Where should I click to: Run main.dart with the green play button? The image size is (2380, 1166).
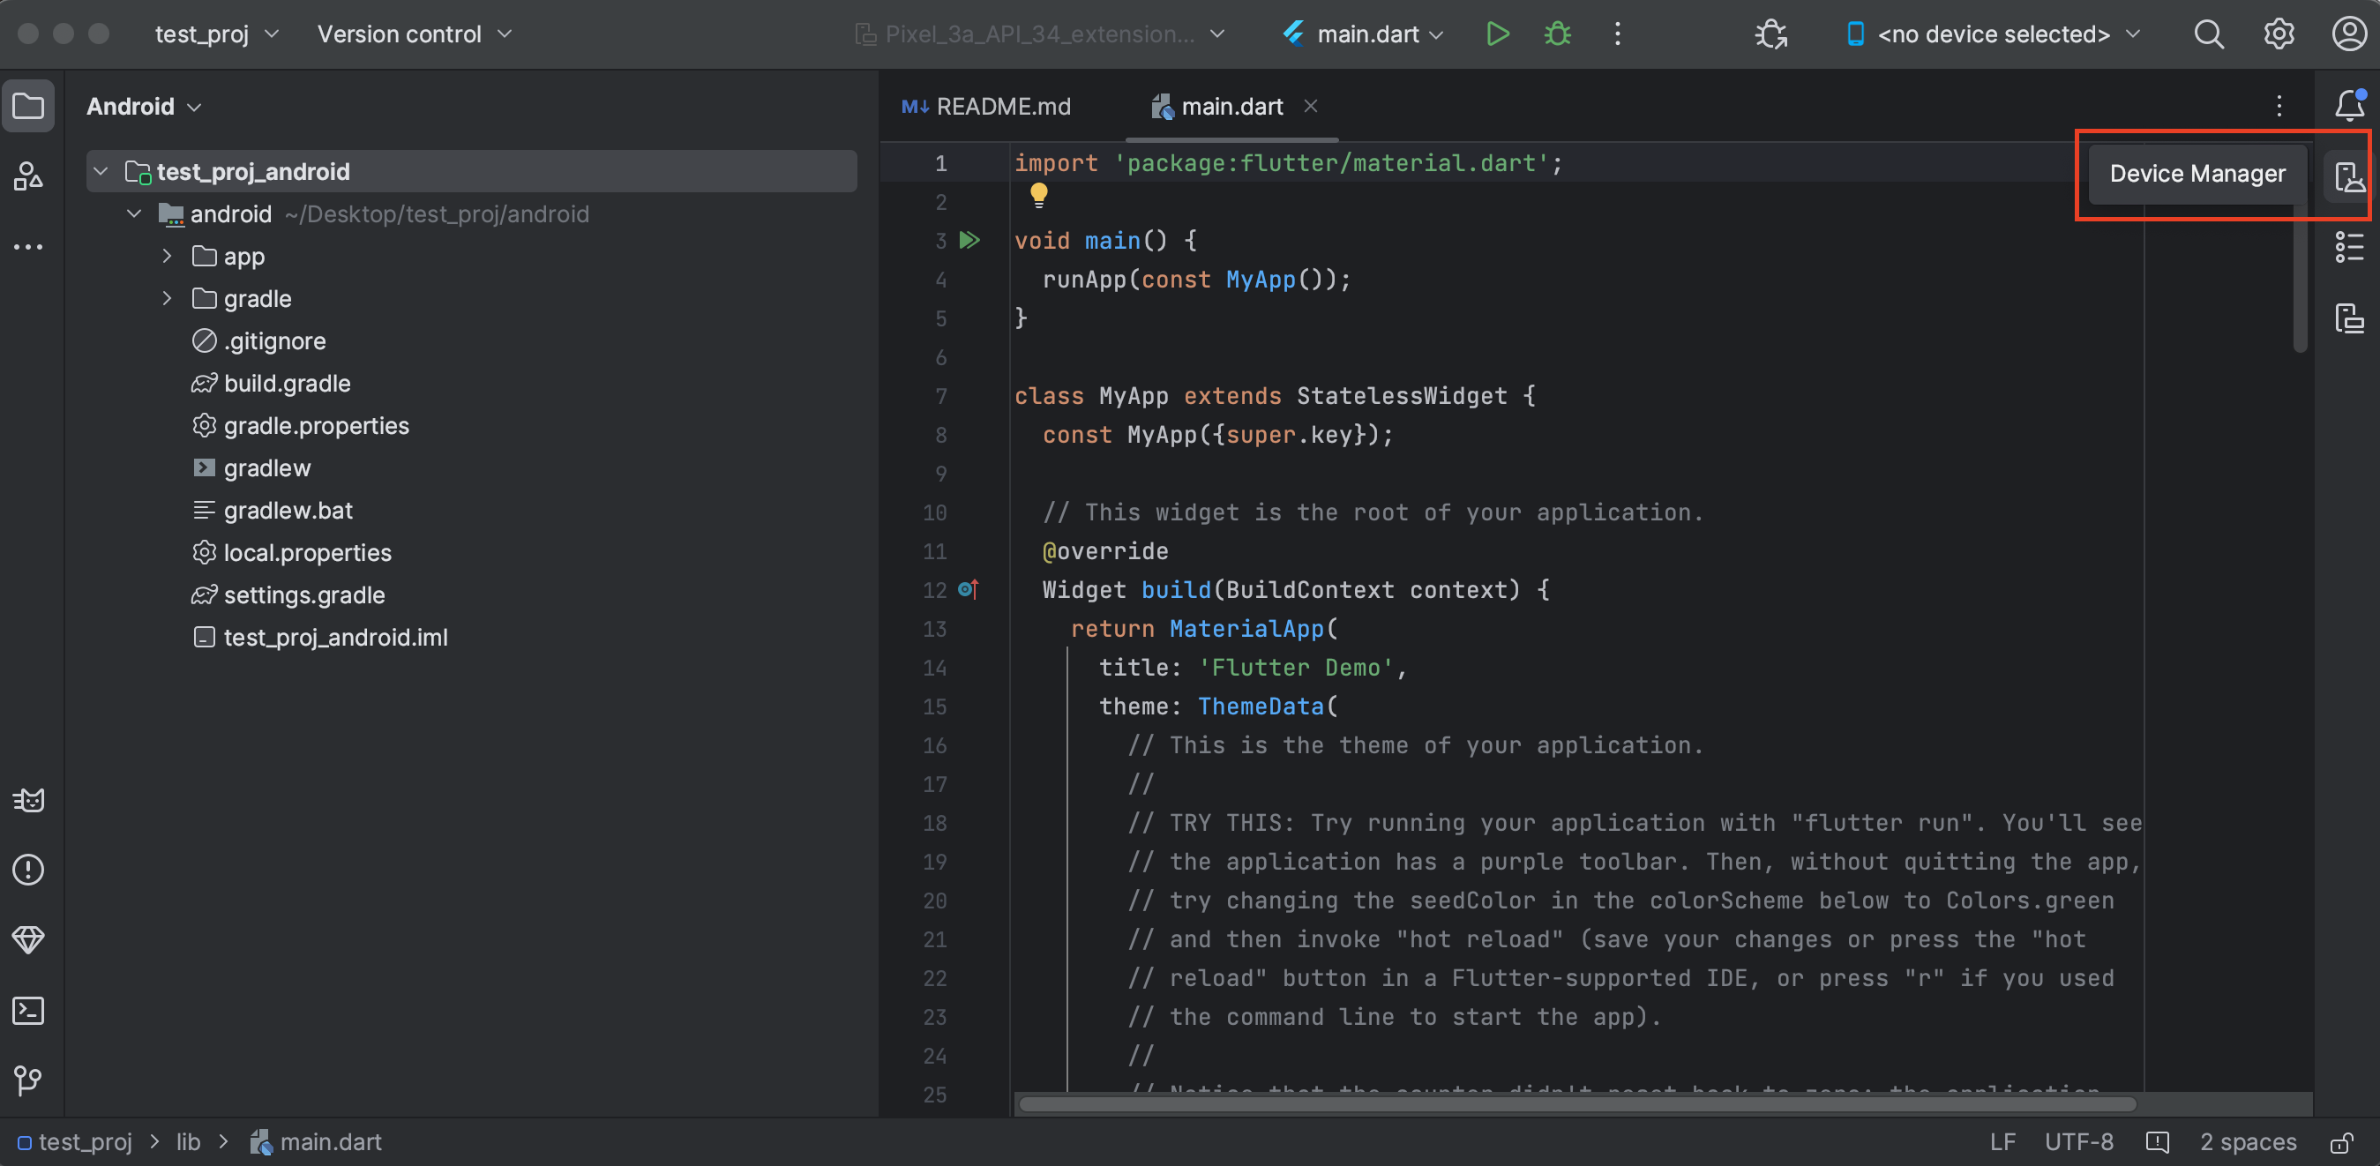[x=1497, y=34]
